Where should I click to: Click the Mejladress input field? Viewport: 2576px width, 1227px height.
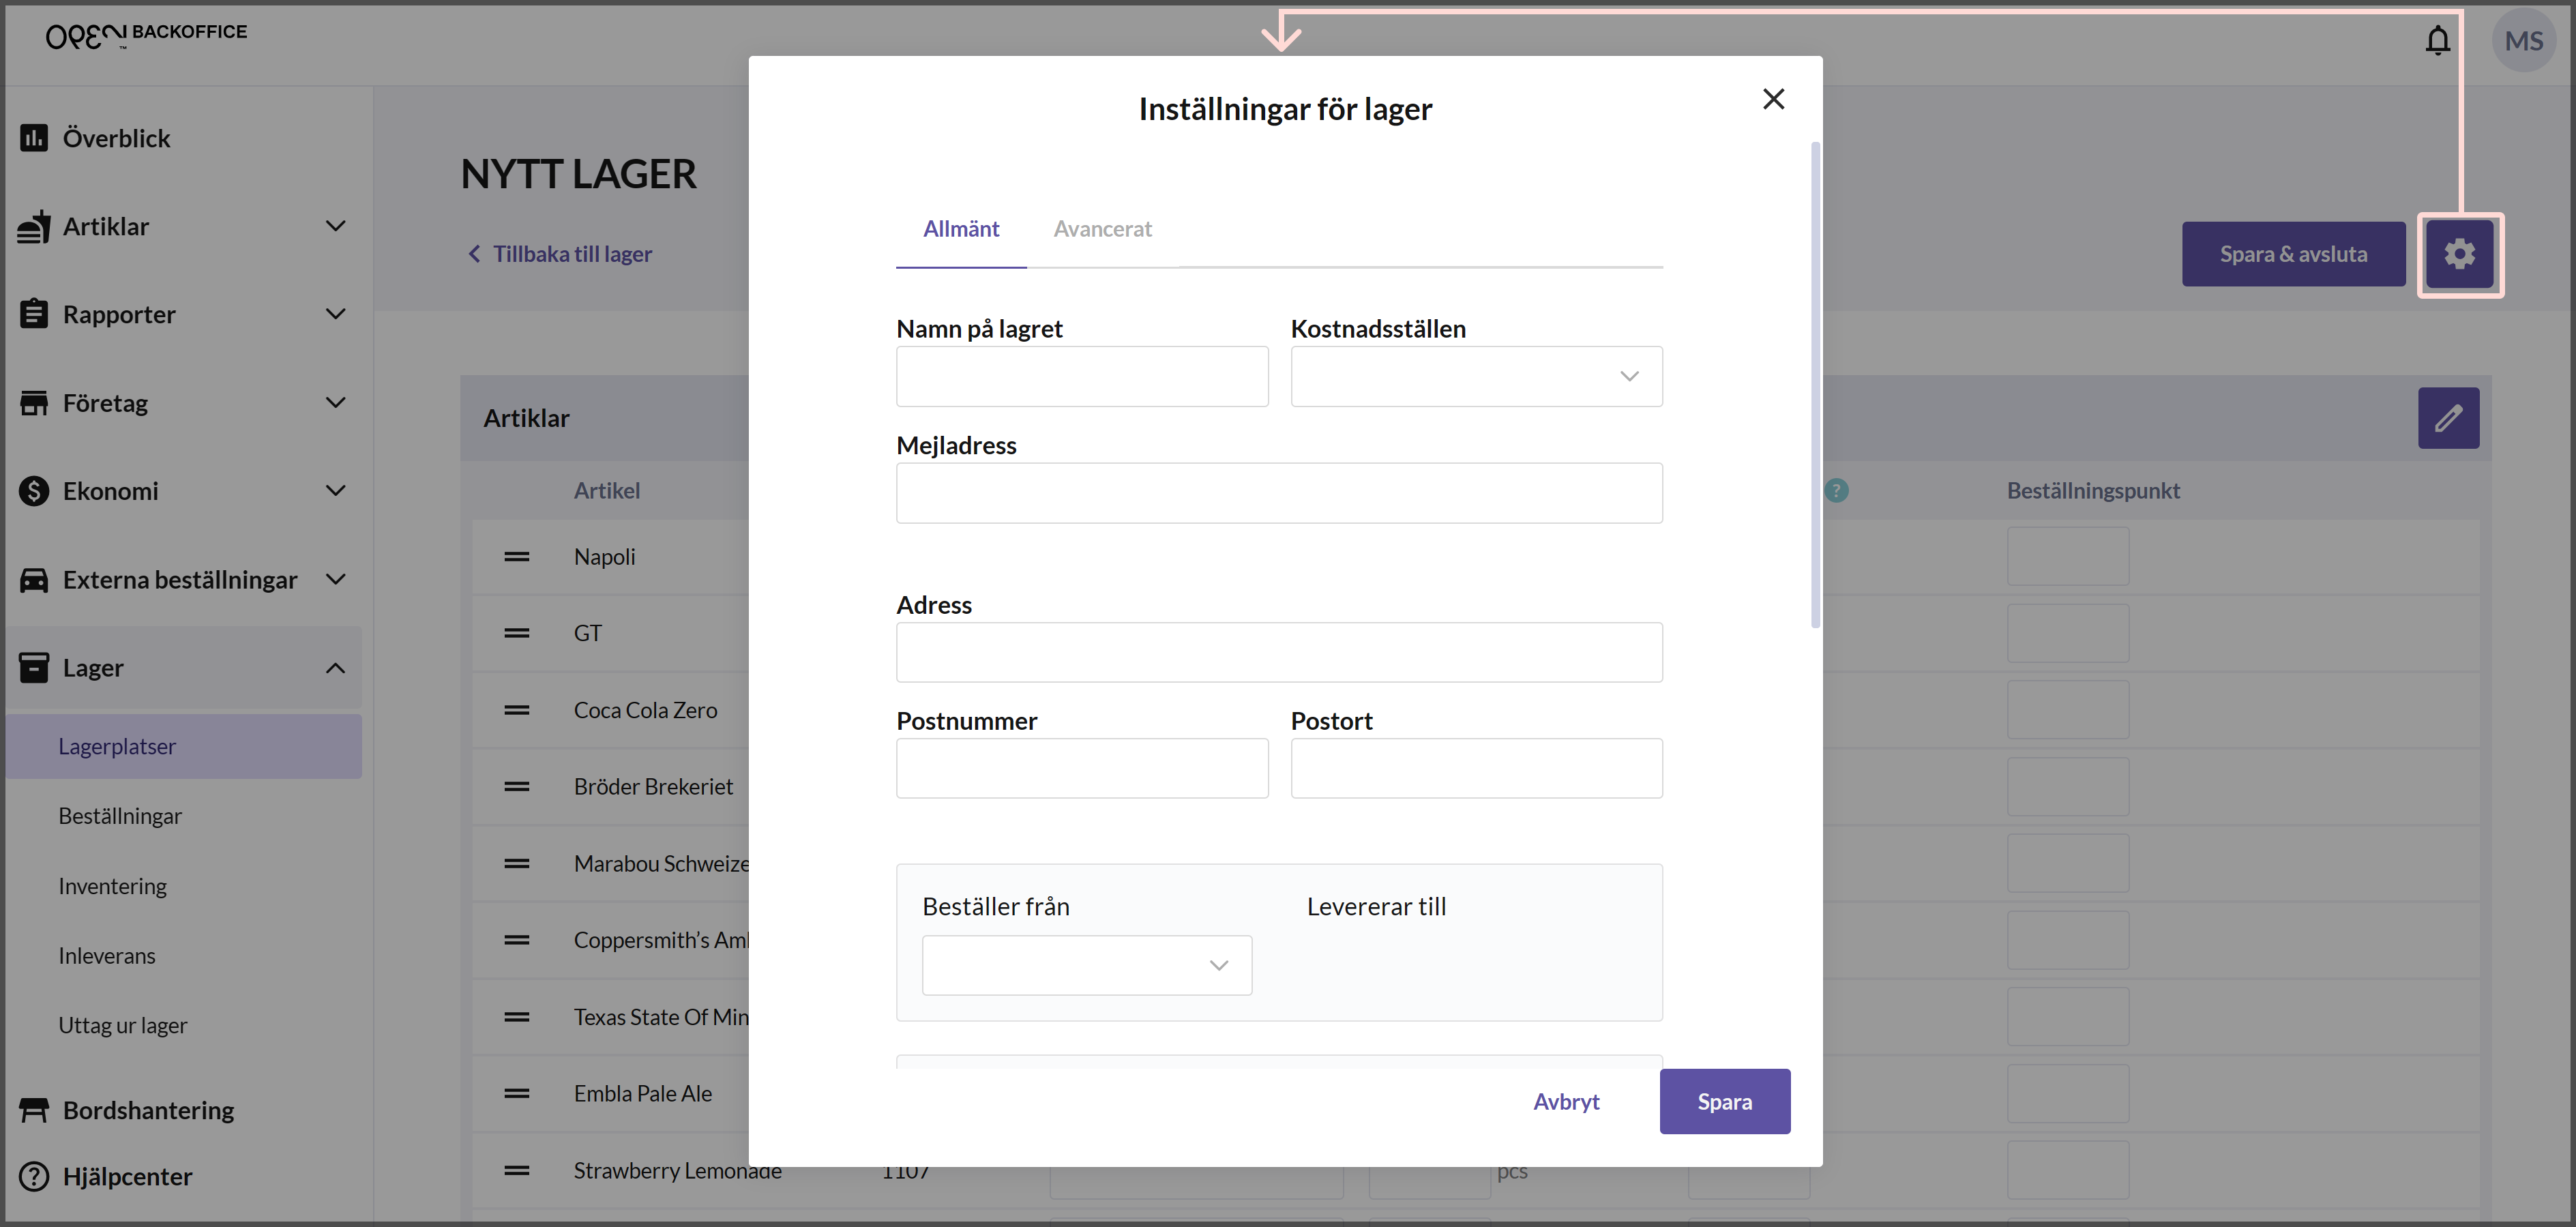(x=1279, y=493)
